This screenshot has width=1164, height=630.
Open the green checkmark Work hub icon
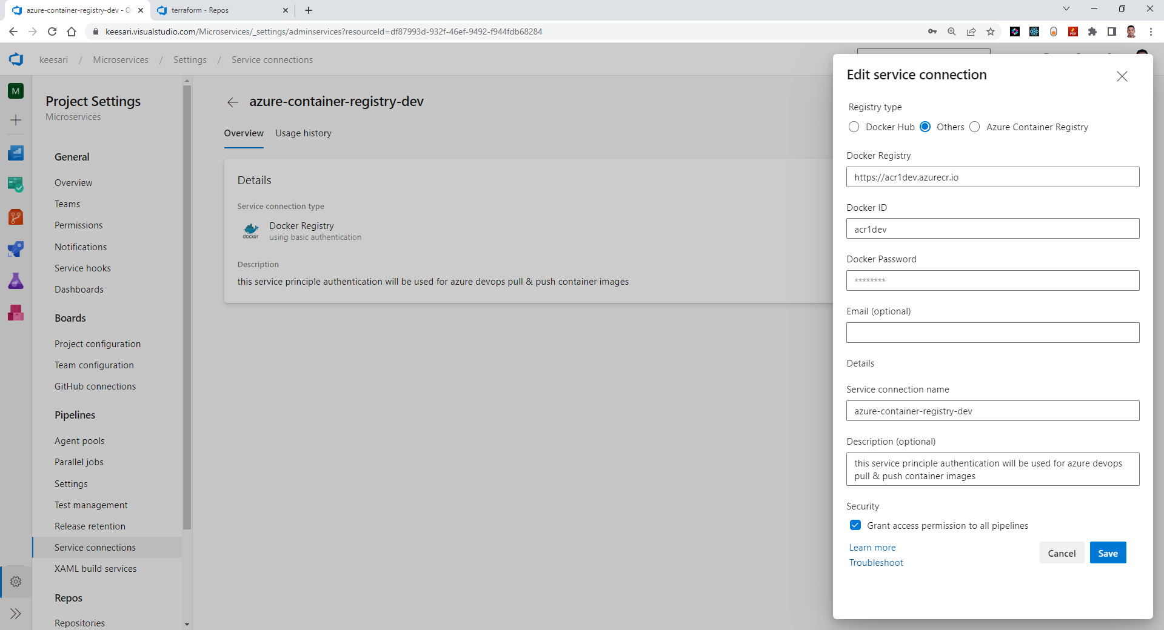click(16, 185)
